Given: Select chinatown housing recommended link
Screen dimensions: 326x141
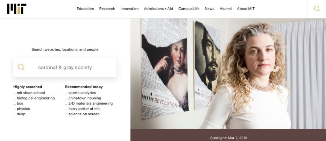Looking at the screenshot, I should 85,98.
